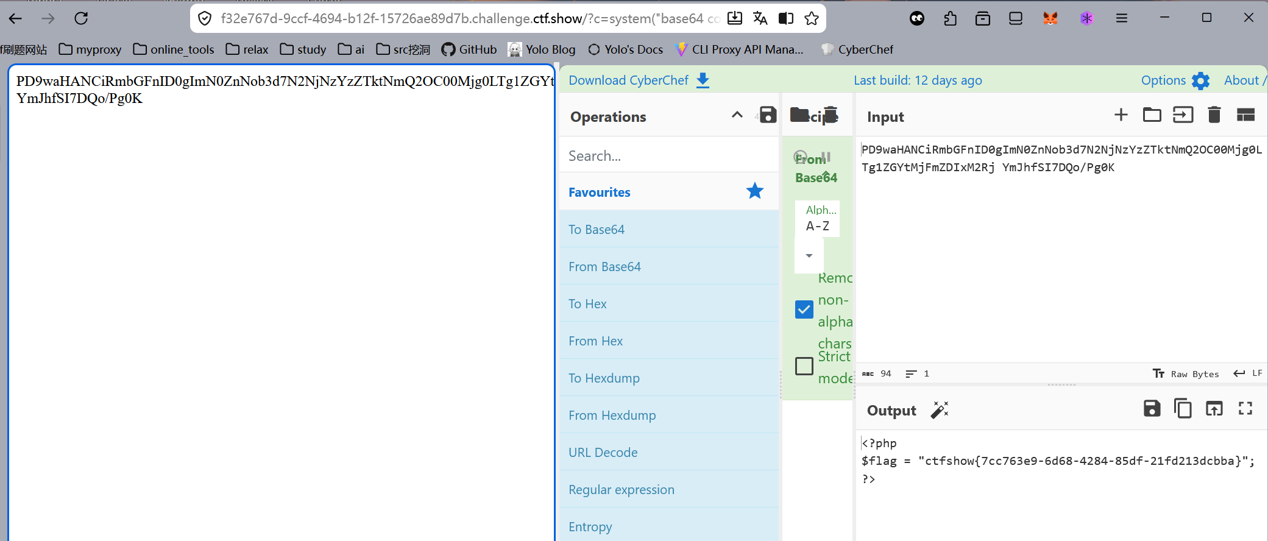Open online_tools bookmarks folder
1268x541 pixels.
[174, 49]
